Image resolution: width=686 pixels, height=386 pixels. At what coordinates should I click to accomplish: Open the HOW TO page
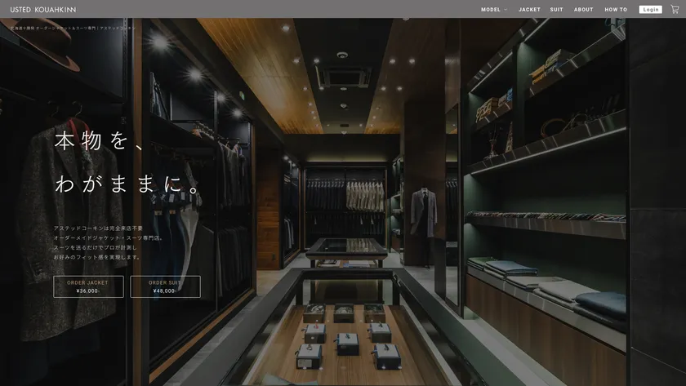616,9
